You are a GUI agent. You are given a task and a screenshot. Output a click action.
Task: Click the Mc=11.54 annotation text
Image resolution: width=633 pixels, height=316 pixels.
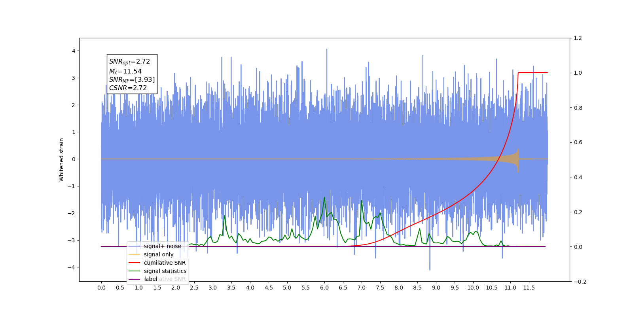(x=125, y=71)
